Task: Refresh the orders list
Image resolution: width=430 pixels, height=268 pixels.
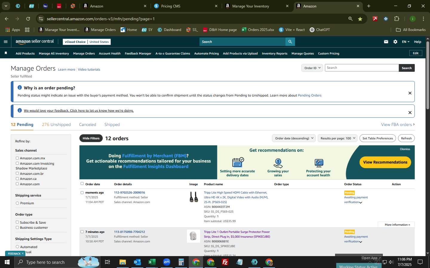Action: point(406,138)
